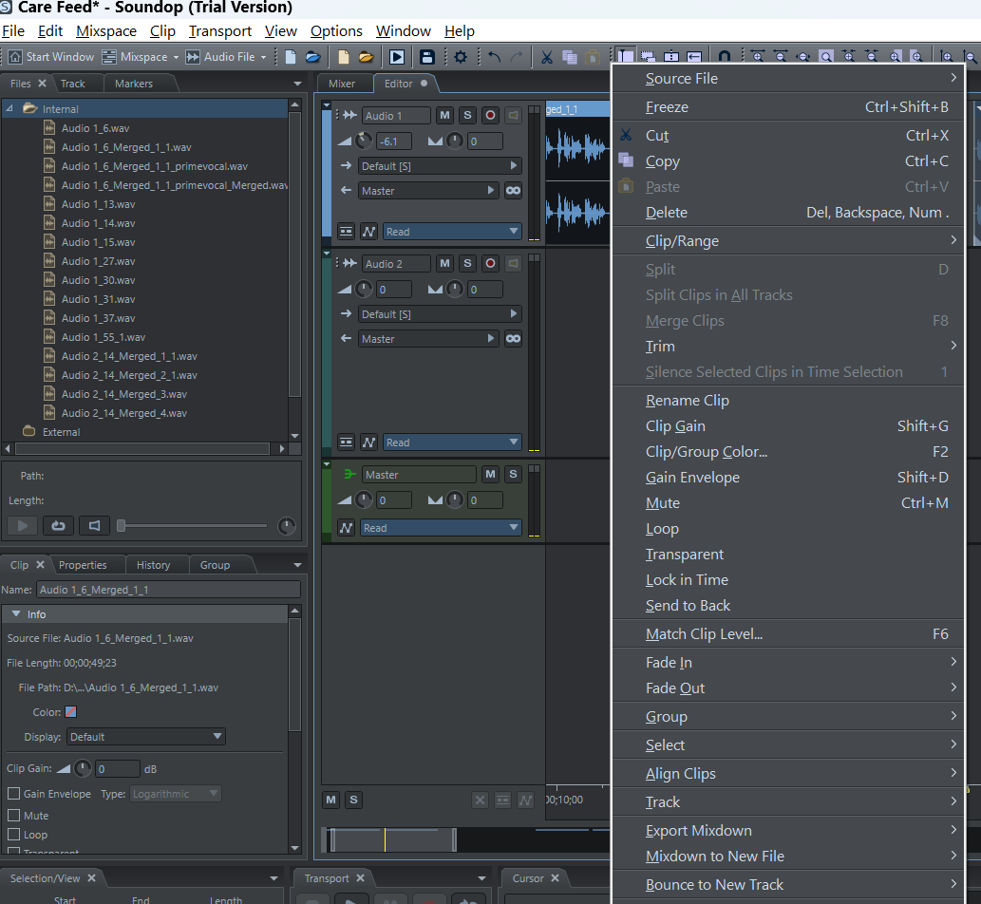Click the Start Window button
This screenshot has width=981, height=904.
pos(51,57)
